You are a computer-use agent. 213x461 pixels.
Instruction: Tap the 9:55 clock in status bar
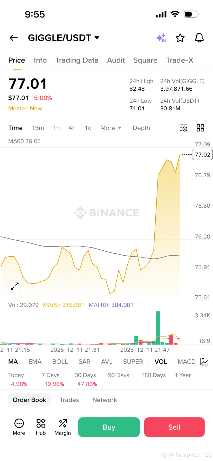click(35, 14)
